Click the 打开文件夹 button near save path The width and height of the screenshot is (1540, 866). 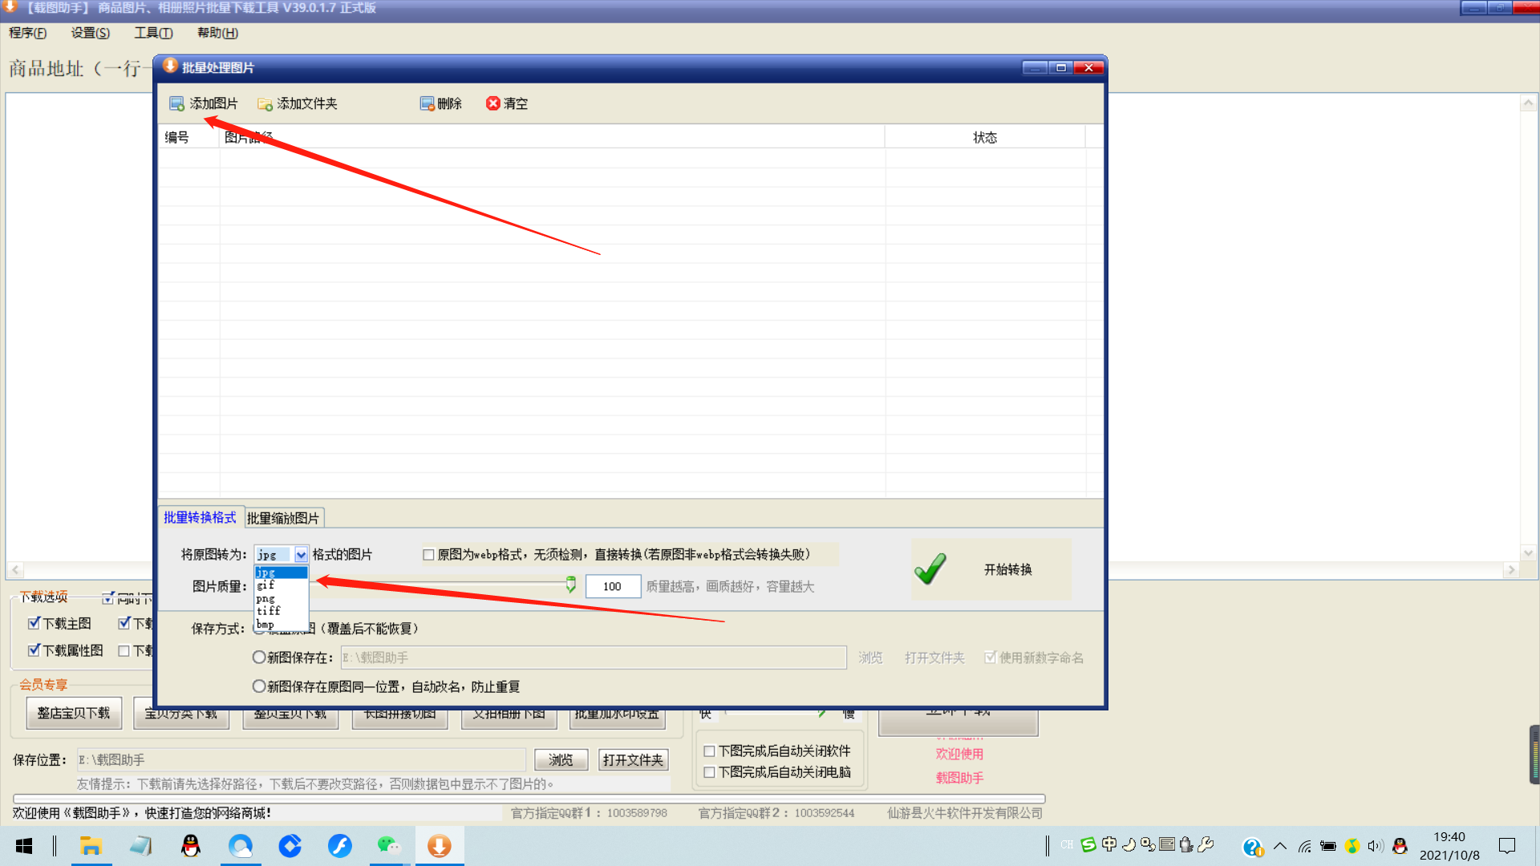click(633, 760)
